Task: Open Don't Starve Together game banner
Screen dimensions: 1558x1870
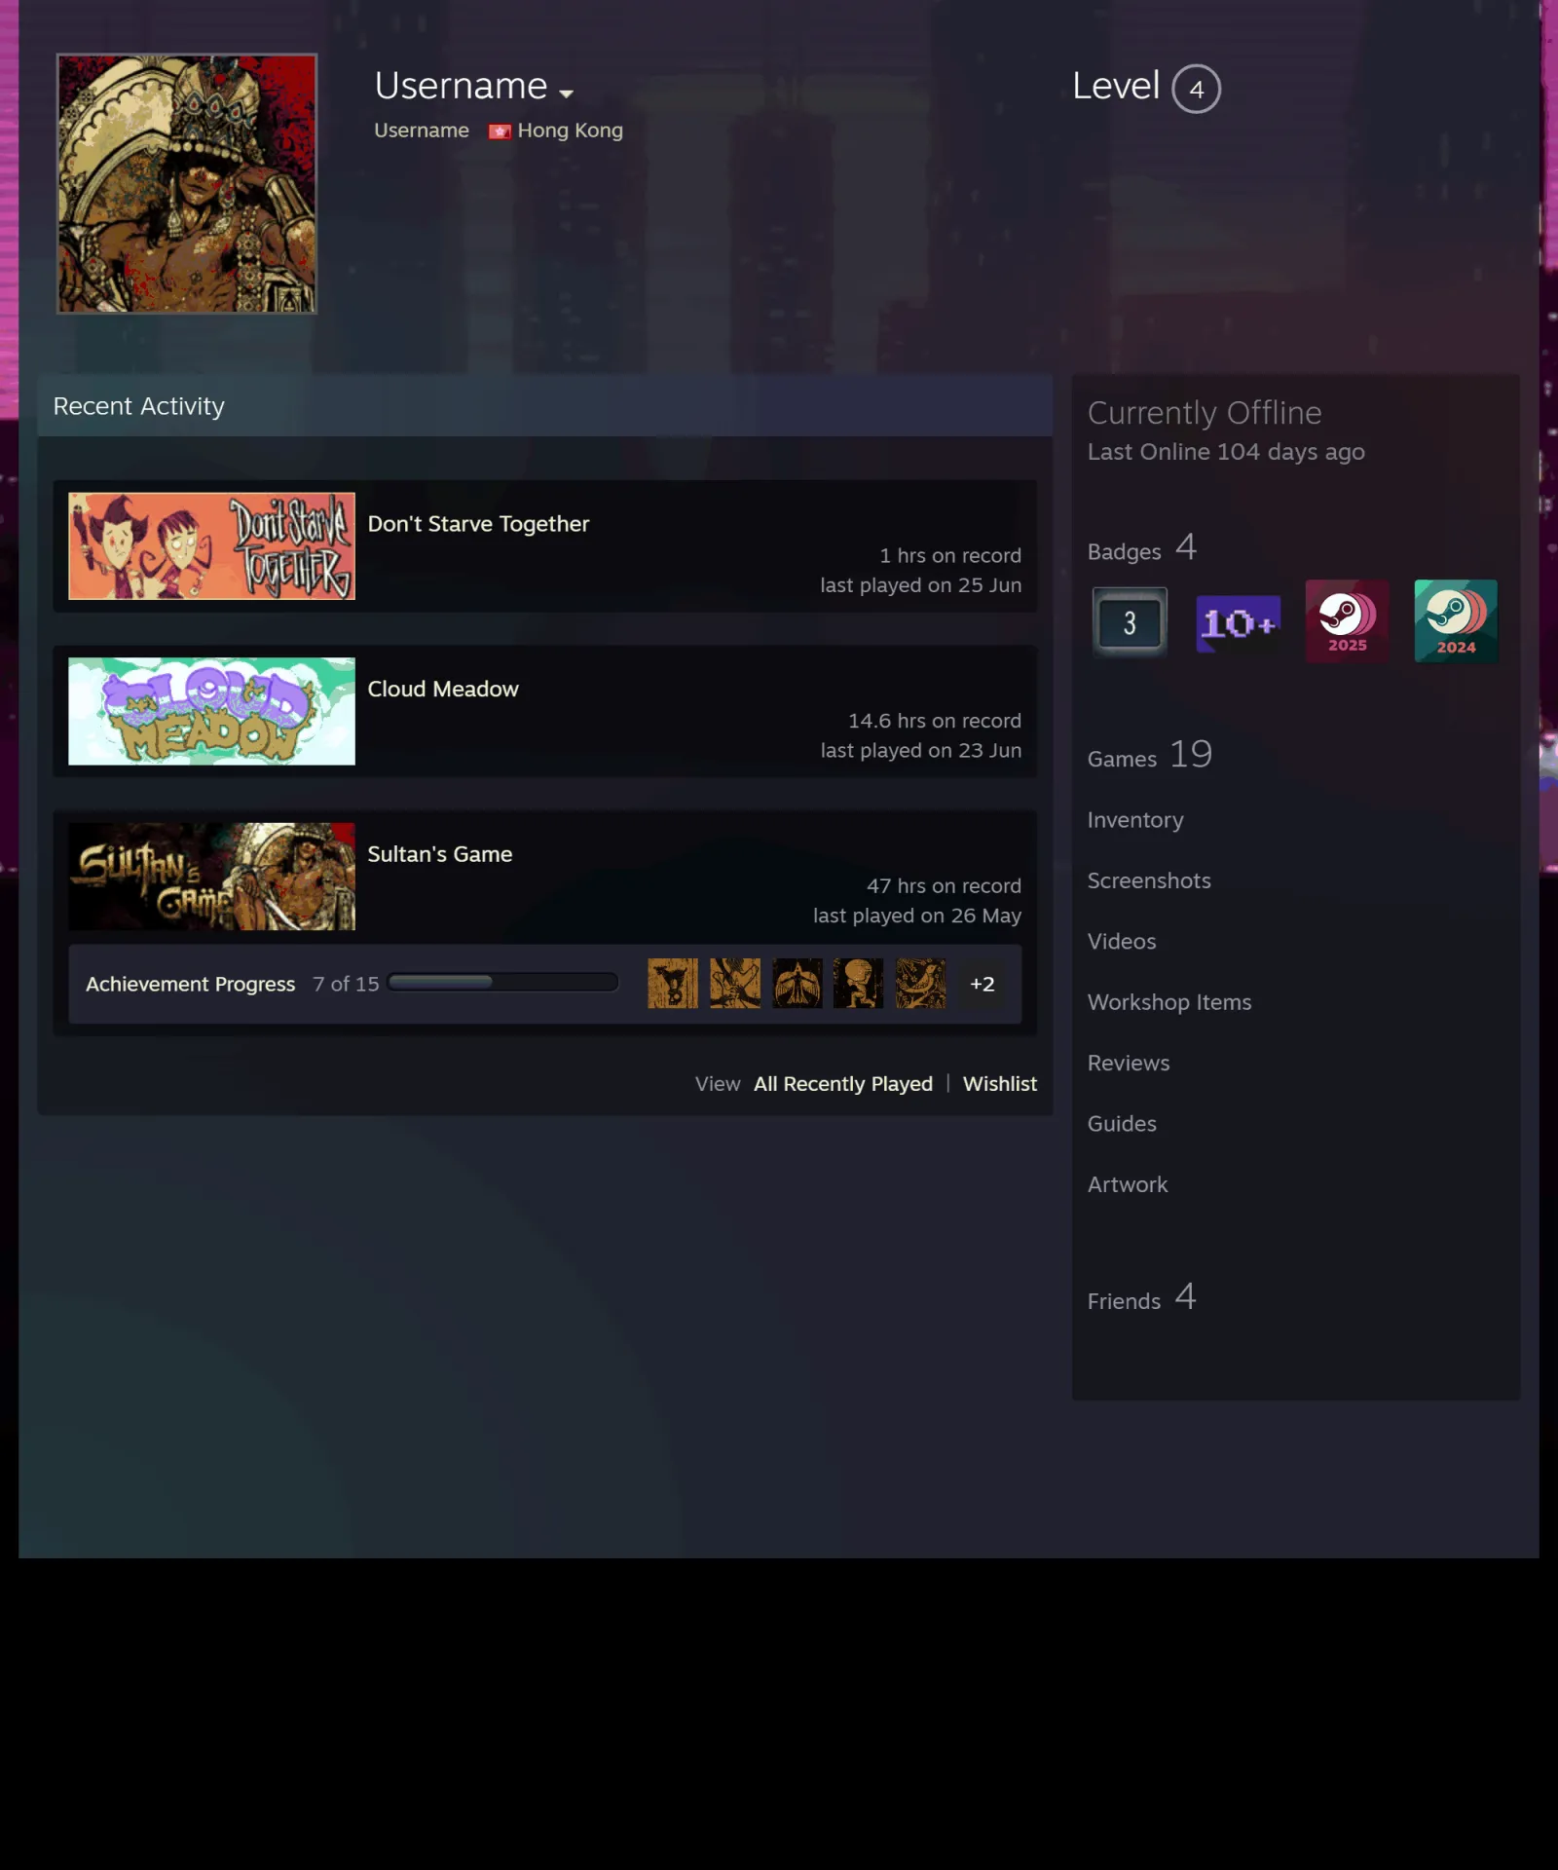Action: click(x=211, y=545)
